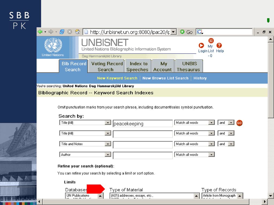Image resolution: width=274 pixels, height=205 pixels.
Task: Click the vertical scrollbar up arrow
Action: (271, 39)
